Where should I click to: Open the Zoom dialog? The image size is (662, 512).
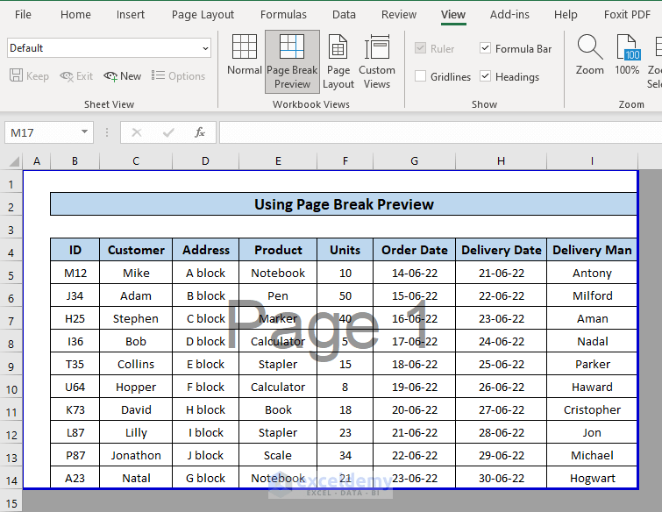[x=590, y=55]
